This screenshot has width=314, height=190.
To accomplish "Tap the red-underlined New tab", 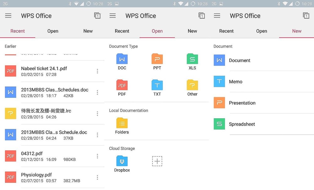I will point(296,31).
